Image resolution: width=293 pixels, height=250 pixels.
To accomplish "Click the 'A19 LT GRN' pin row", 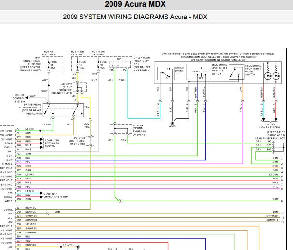I will click(25, 175).
